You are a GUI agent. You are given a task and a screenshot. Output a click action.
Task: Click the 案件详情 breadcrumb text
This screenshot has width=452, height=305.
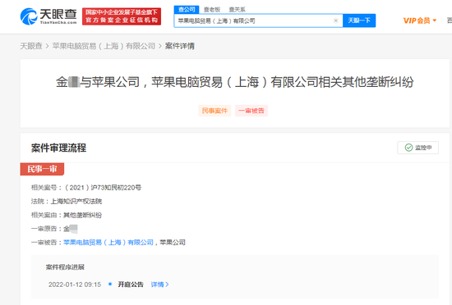pos(180,46)
